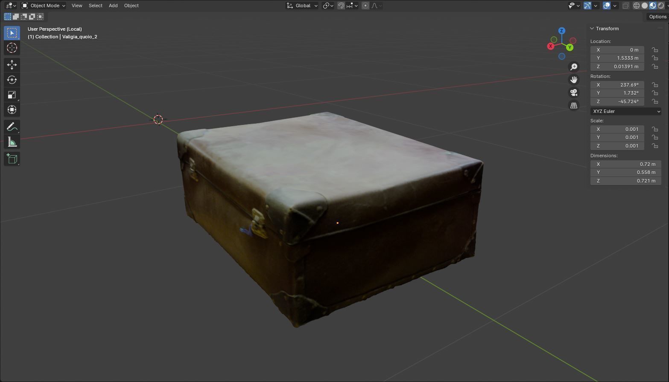
Task: Click the Dimensions Z field 0.721 m
Action: click(x=626, y=181)
